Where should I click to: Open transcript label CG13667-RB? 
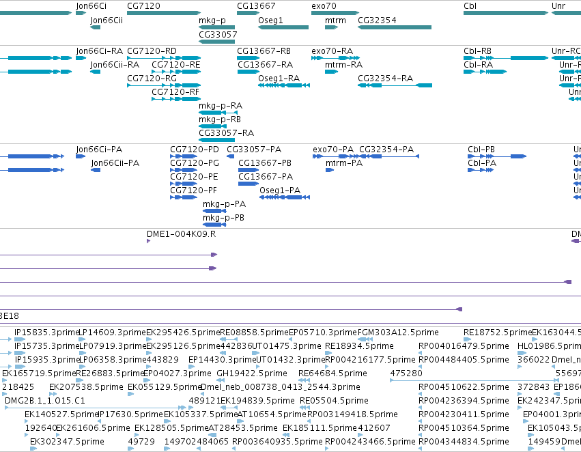pyautogui.click(x=264, y=51)
